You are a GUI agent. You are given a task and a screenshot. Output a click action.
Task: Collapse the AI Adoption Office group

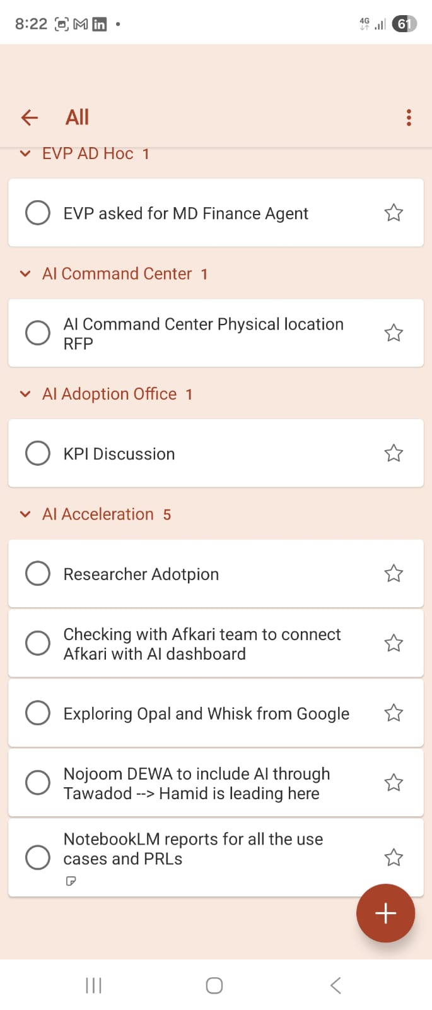click(25, 395)
